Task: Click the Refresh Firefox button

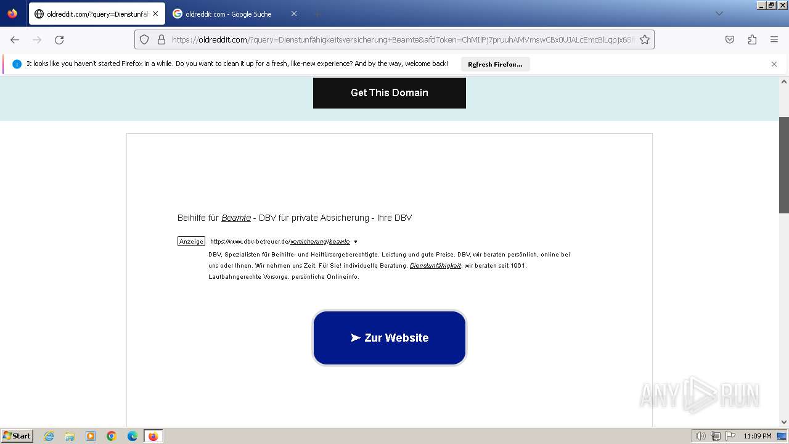Action: 495,64
